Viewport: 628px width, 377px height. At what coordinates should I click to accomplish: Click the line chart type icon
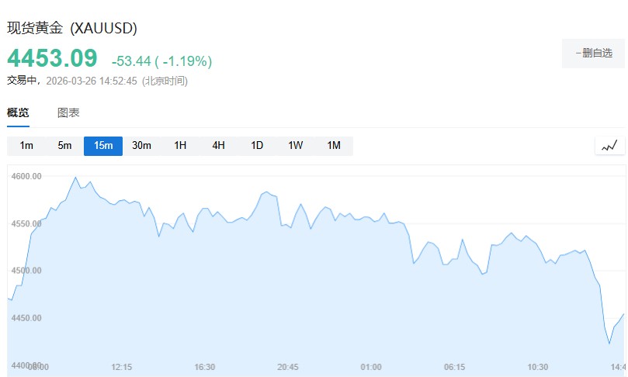pos(609,146)
